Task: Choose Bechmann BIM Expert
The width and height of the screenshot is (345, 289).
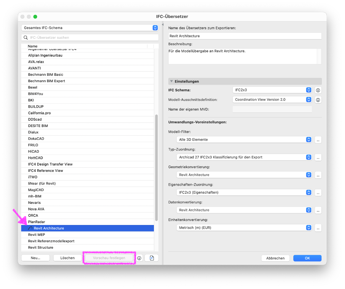Action: (x=87, y=81)
